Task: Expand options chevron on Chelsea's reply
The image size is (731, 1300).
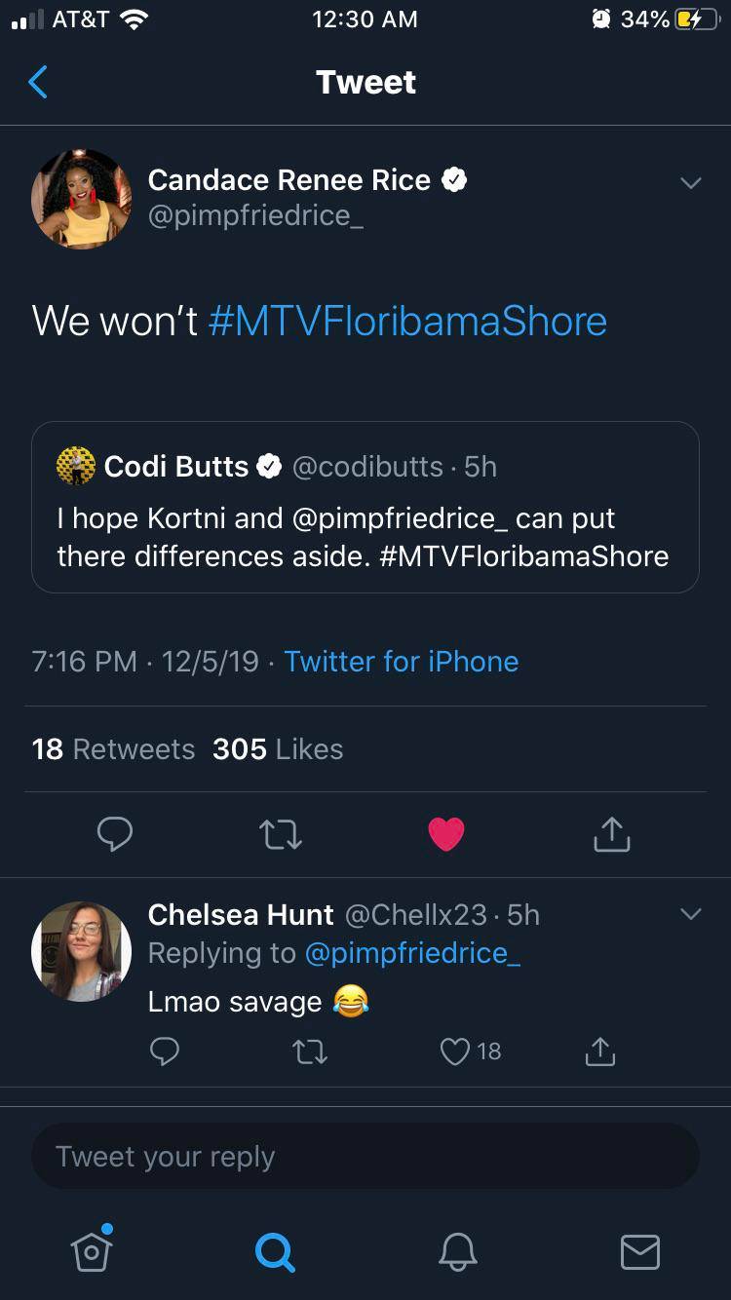Action: pos(690,914)
